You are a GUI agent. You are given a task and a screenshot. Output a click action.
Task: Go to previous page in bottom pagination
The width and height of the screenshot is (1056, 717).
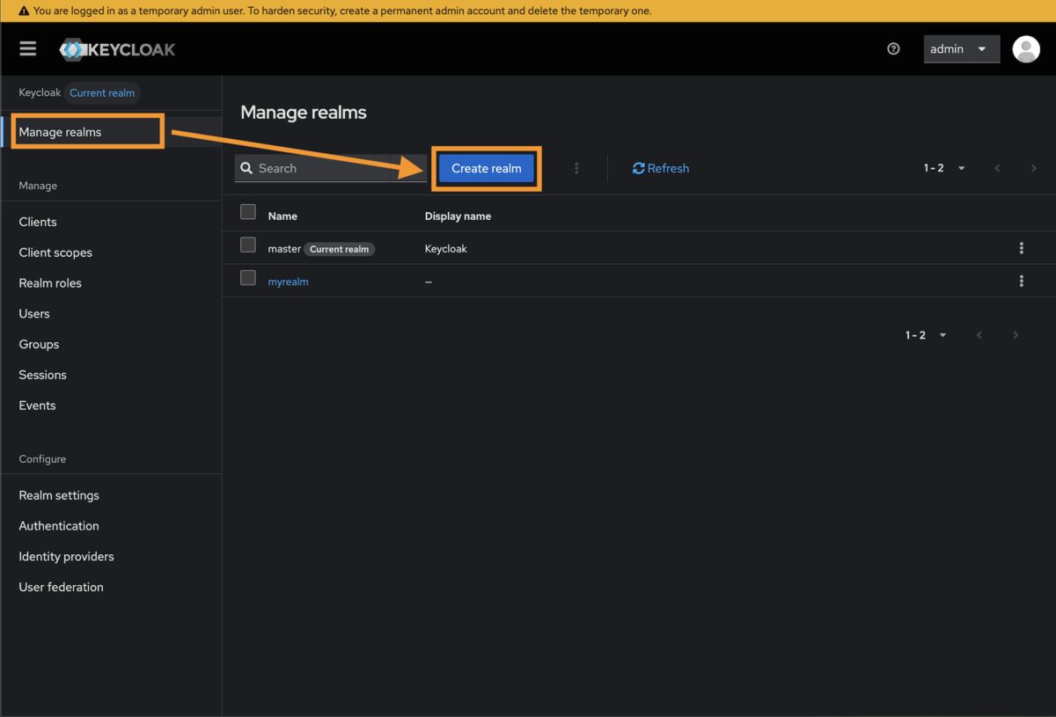[979, 335]
